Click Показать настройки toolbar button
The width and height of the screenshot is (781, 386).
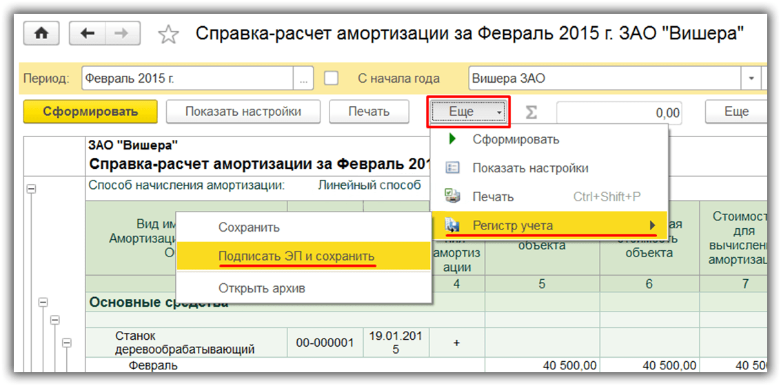(x=243, y=112)
